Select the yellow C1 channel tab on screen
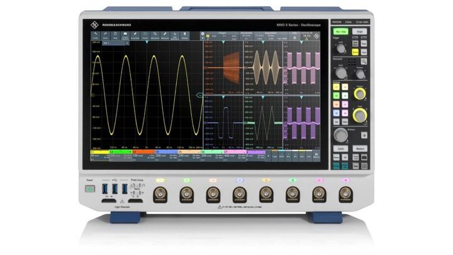The image size is (453, 255). [x=100, y=155]
